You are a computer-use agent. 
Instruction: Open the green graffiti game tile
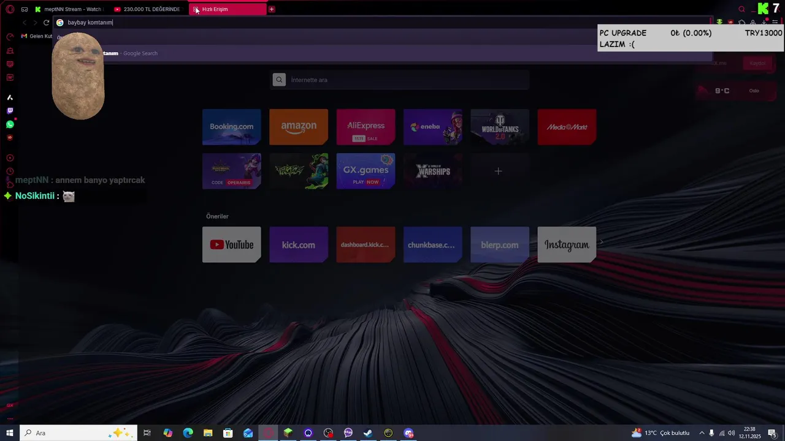[x=299, y=171]
